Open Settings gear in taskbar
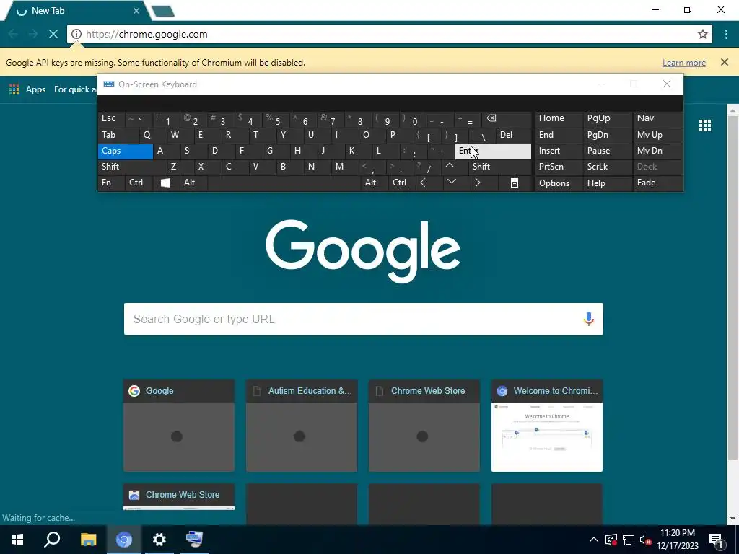This screenshot has height=554, width=739. pyautogui.click(x=159, y=540)
